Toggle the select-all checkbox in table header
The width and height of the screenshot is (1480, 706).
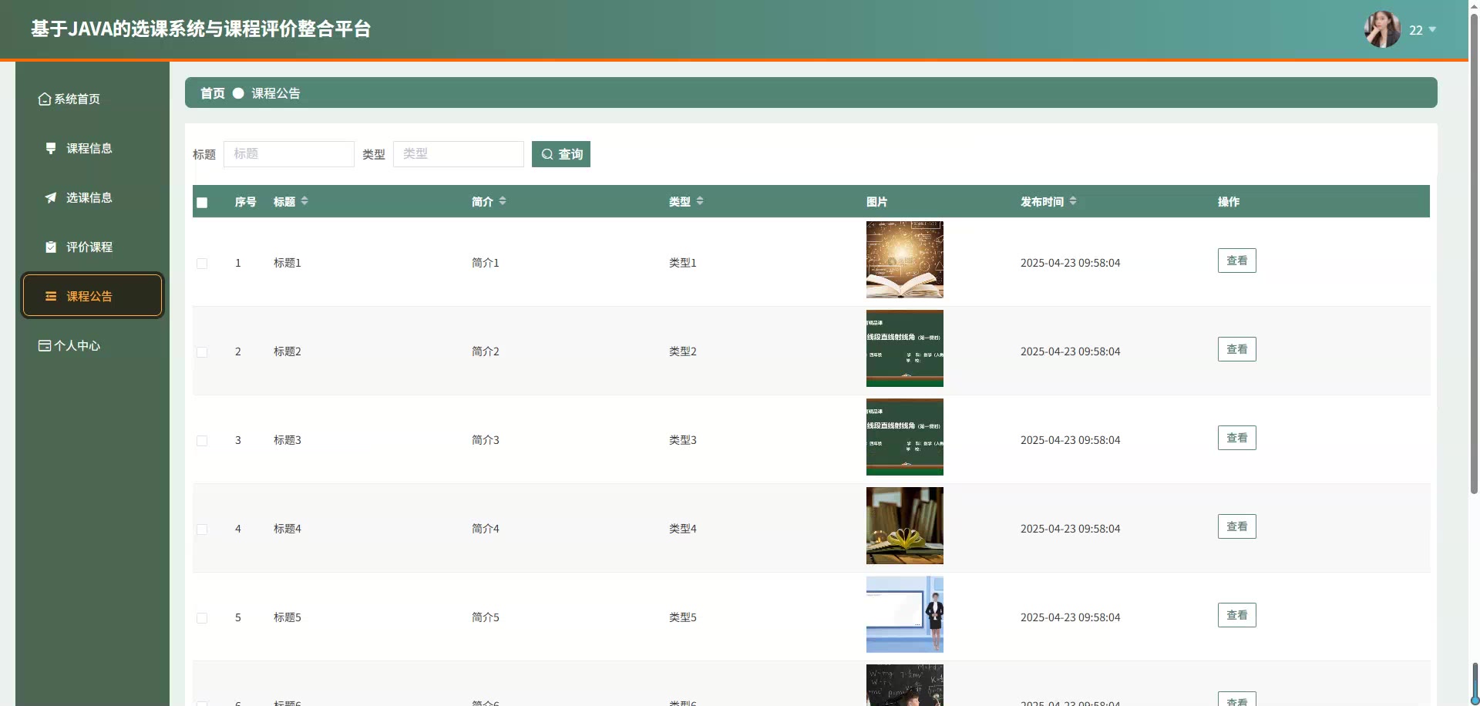click(x=202, y=203)
